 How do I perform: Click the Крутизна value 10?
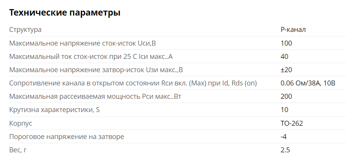coord(285,110)
